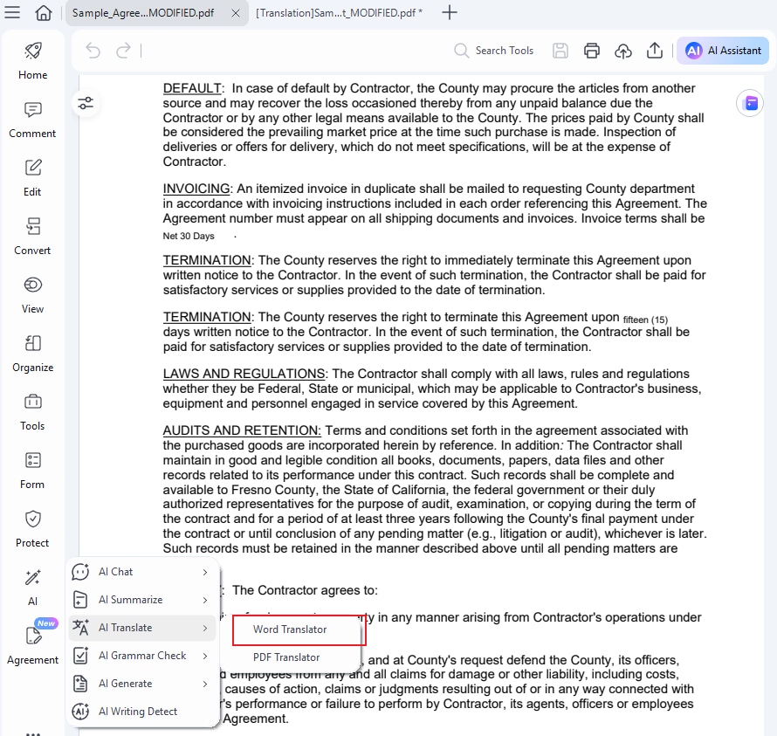Image resolution: width=777 pixels, height=736 pixels.
Task: Click the AUDITS AND RETENTION heading
Action: (242, 430)
